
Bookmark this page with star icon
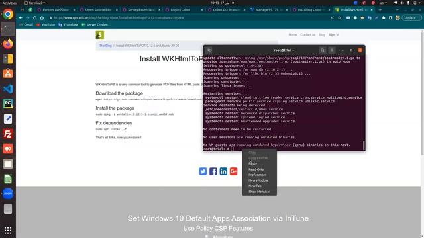[339, 18]
